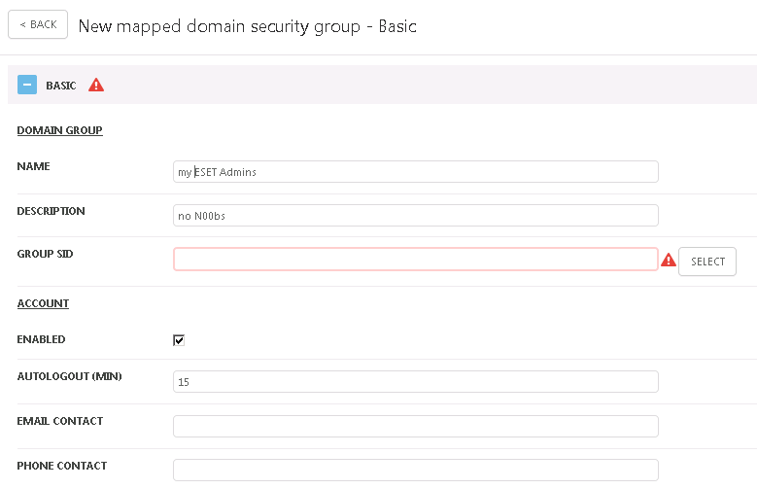757x489 pixels.
Task: Click the Group SID field label
Action: (x=45, y=254)
